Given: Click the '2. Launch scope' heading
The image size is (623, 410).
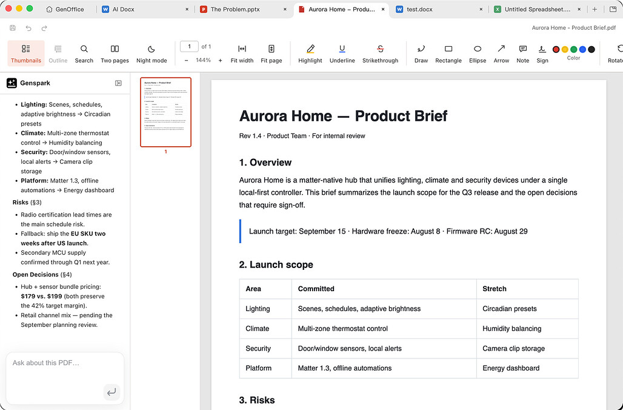Looking at the screenshot, I should tap(276, 264).
